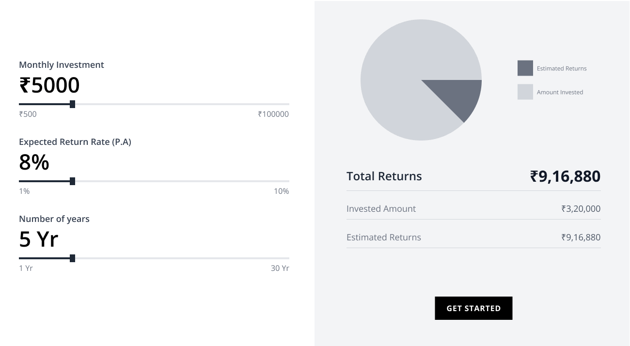Screen dimensions: 630x346
Task: Click the Number of years slider handle
Action: click(x=72, y=258)
